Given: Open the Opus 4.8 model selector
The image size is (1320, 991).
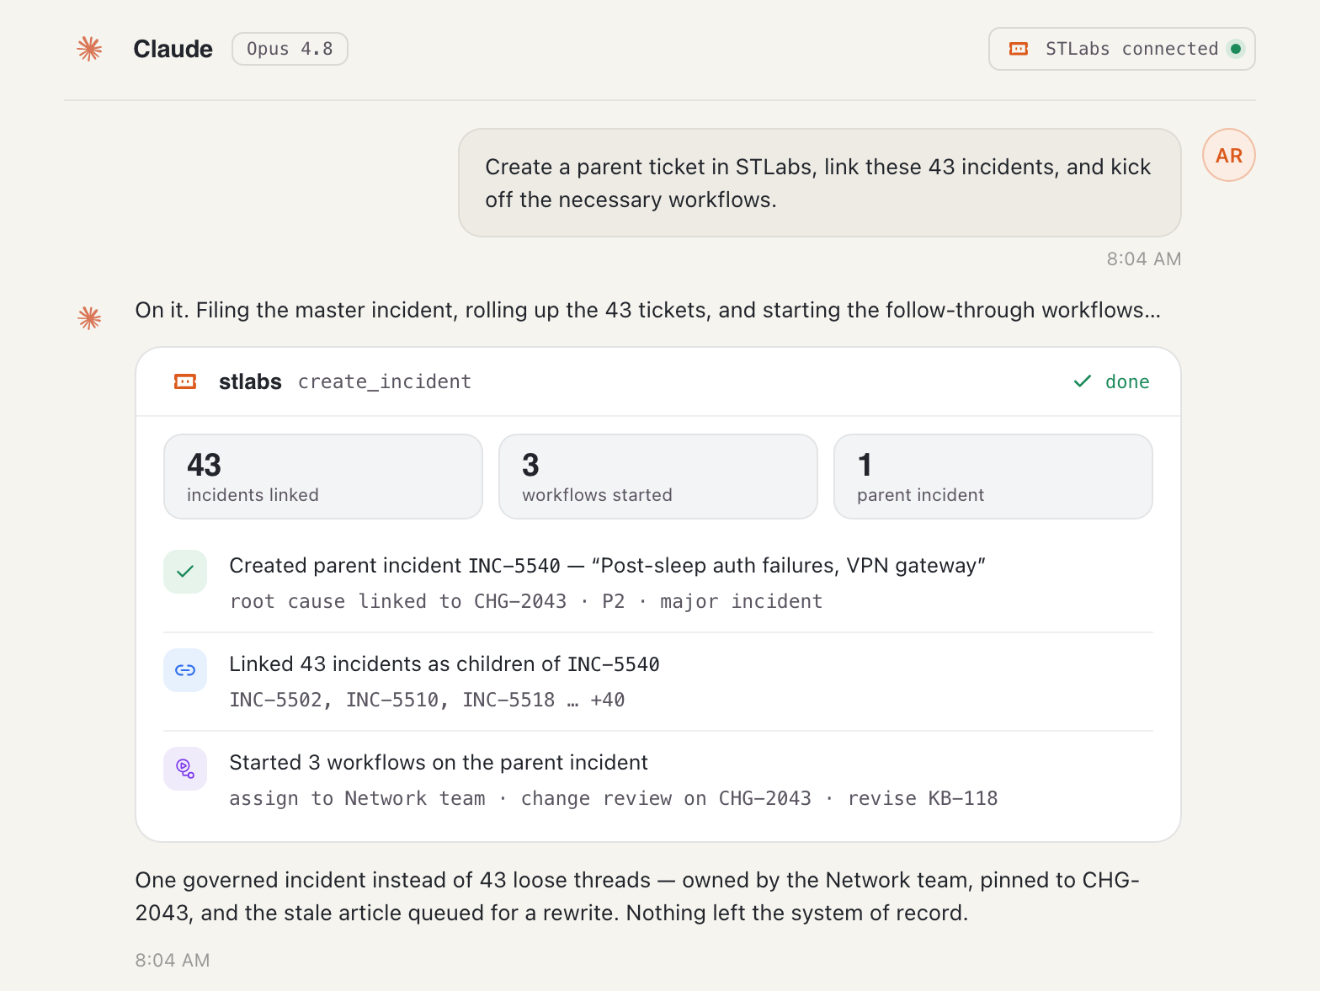Looking at the screenshot, I should (x=290, y=49).
